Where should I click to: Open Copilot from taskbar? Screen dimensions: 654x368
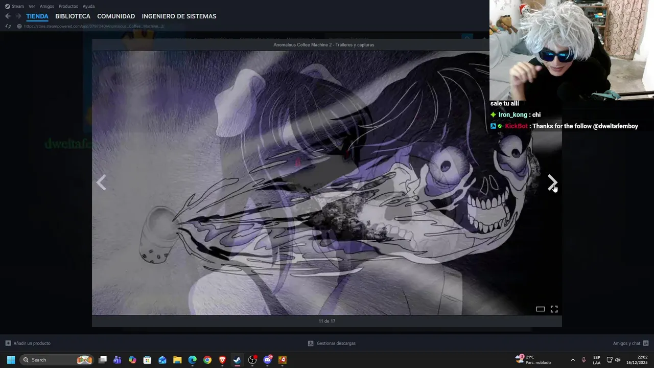coord(132,360)
